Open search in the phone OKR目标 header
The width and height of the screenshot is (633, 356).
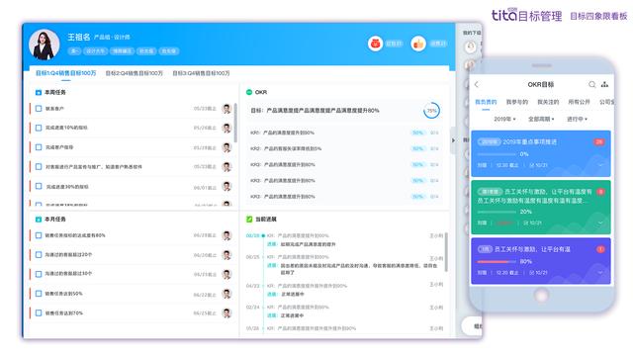[x=591, y=84]
